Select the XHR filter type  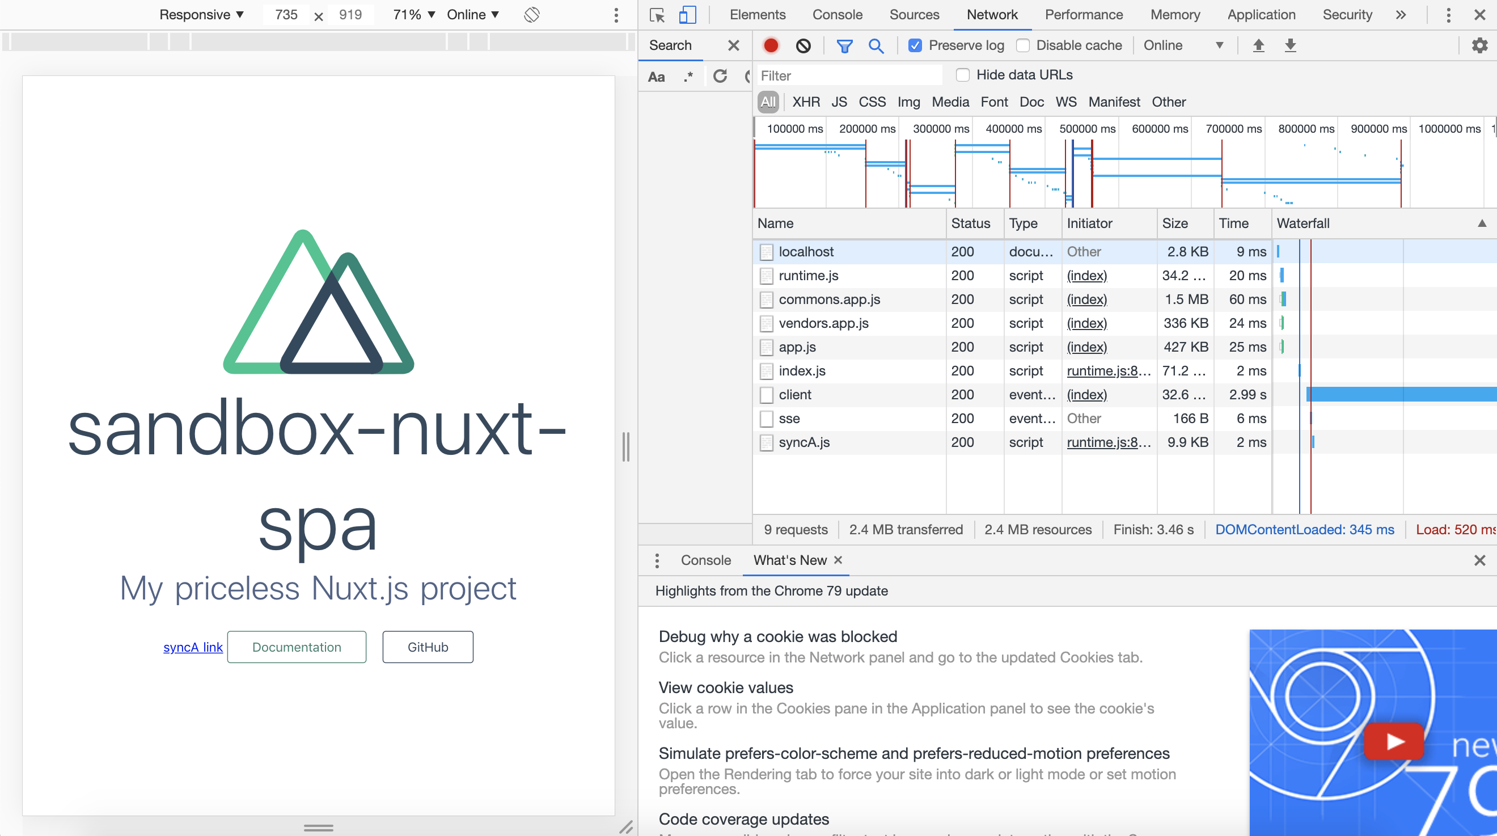click(805, 102)
